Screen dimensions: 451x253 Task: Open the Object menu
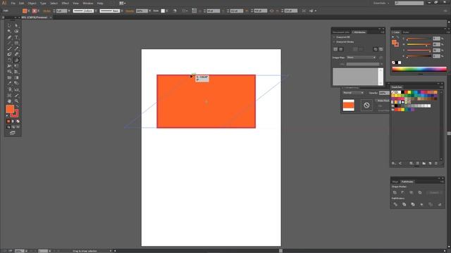coord(32,3)
